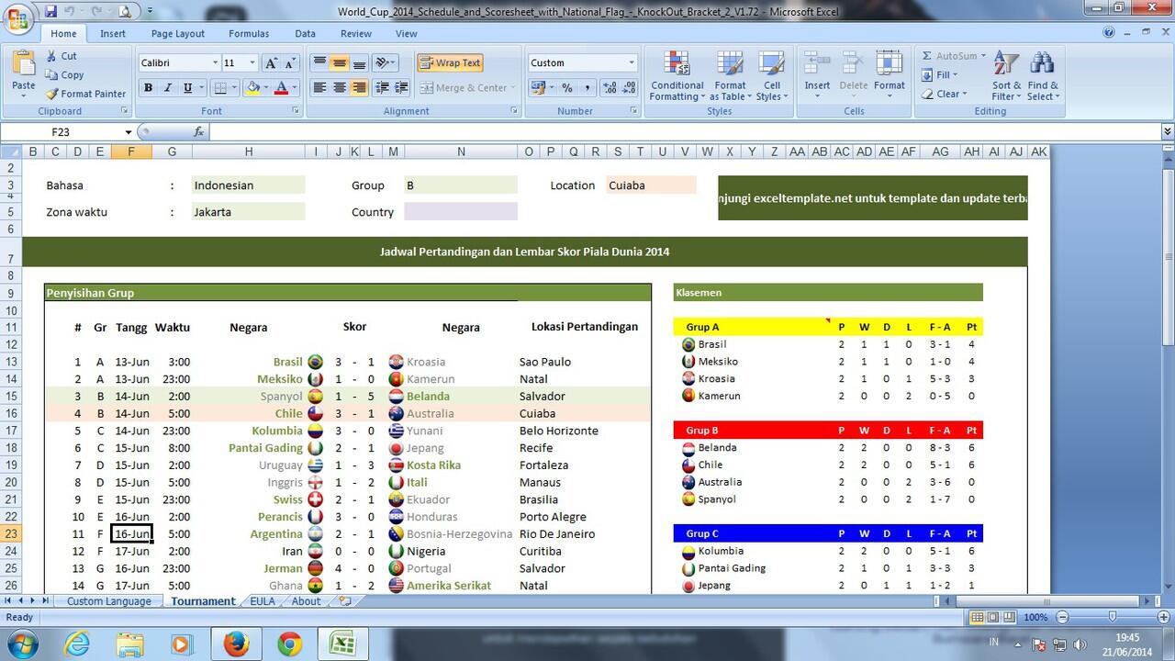Viewport: 1175px width, 661px height.
Task: Click the Office round button
Action: 18,19
